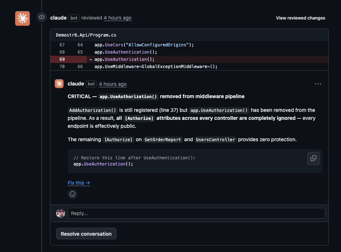This screenshot has height=252, width=341.
Task: Add a reaction with the smiley icon
Action: 73,194
